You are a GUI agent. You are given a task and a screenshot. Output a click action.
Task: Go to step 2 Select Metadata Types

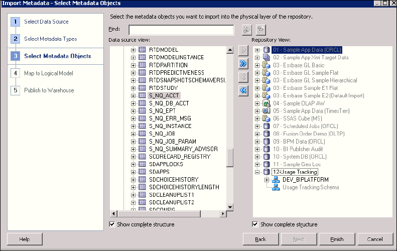tap(50, 39)
